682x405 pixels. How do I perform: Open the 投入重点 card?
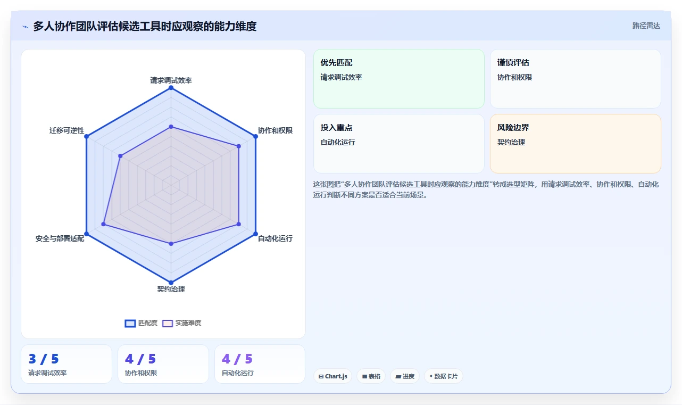point(399,144)
